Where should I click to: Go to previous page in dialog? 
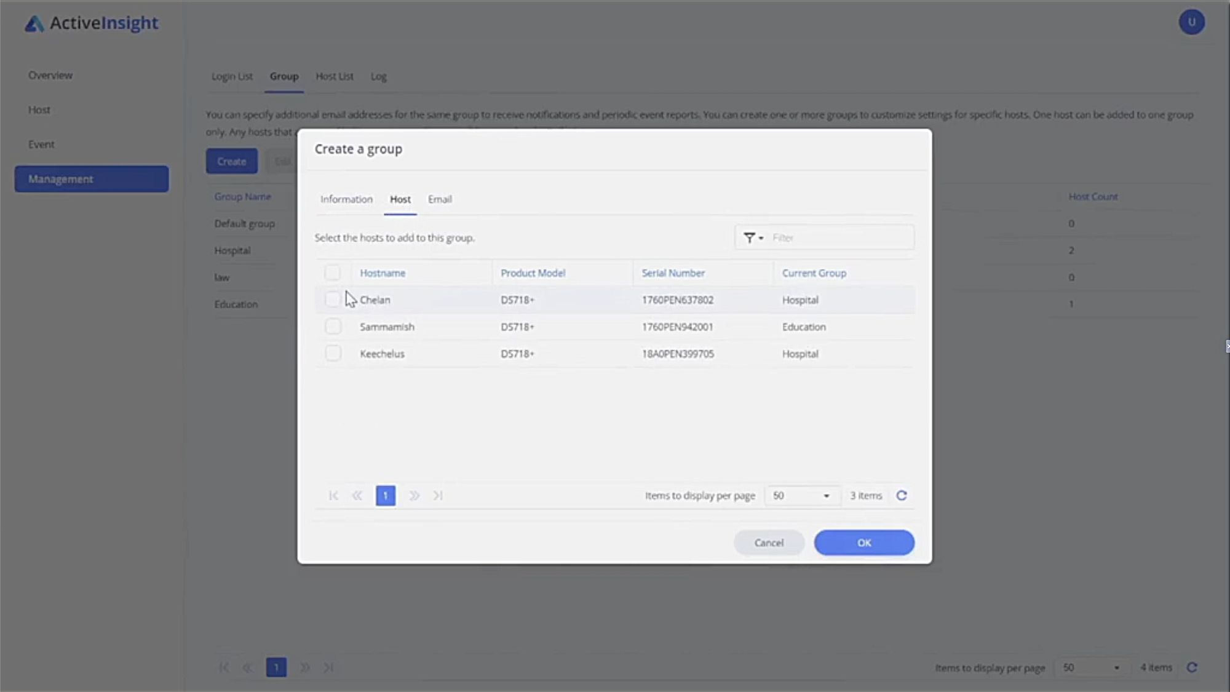click(357, 496)
